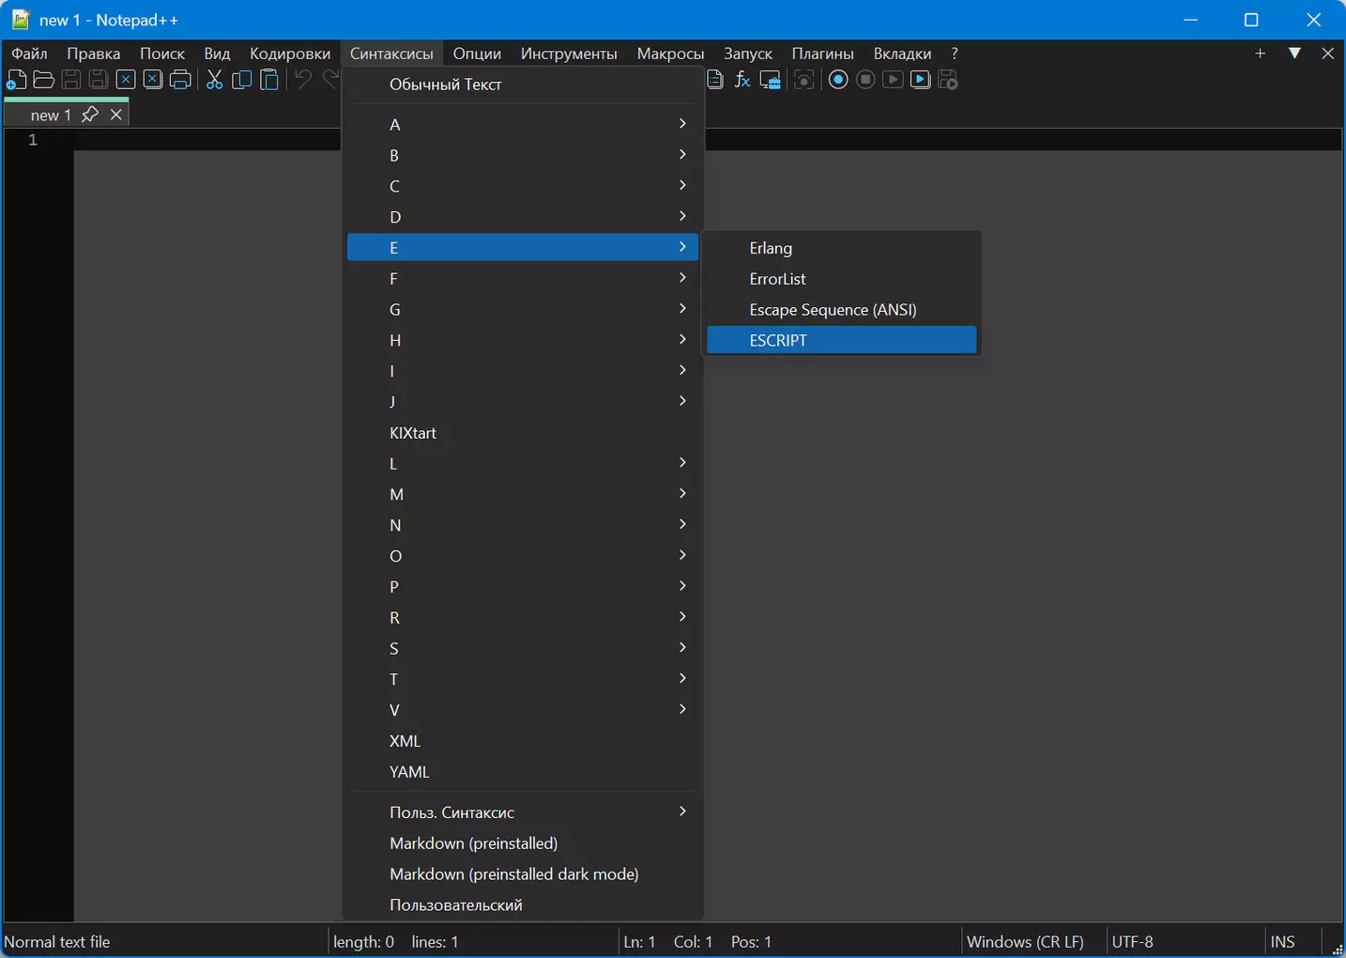Viewport: 1346px width, 958px height.
Task: Click the Close document toolbar icon
Action: tap(126, 80)
